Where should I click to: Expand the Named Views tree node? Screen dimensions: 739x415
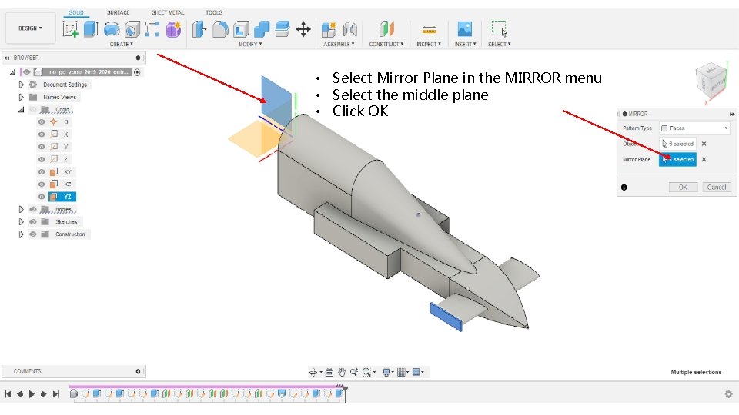click(x=21, y=97)
